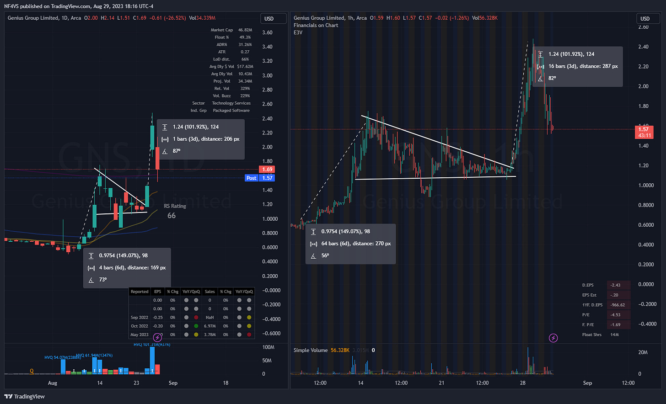Image resolution: width=666 pixels, height=404 pixels.
Task: Click the red 1.69 last price label
Action: 267,170
